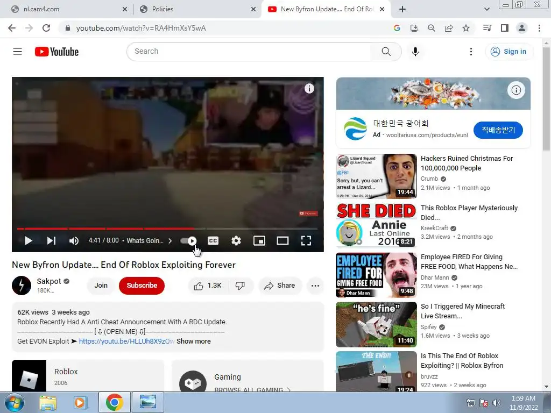The height and width of the screenshot is (413, 551).
Task: Open the EVON Exploit youtu.be link
Action: coord(126,341)
